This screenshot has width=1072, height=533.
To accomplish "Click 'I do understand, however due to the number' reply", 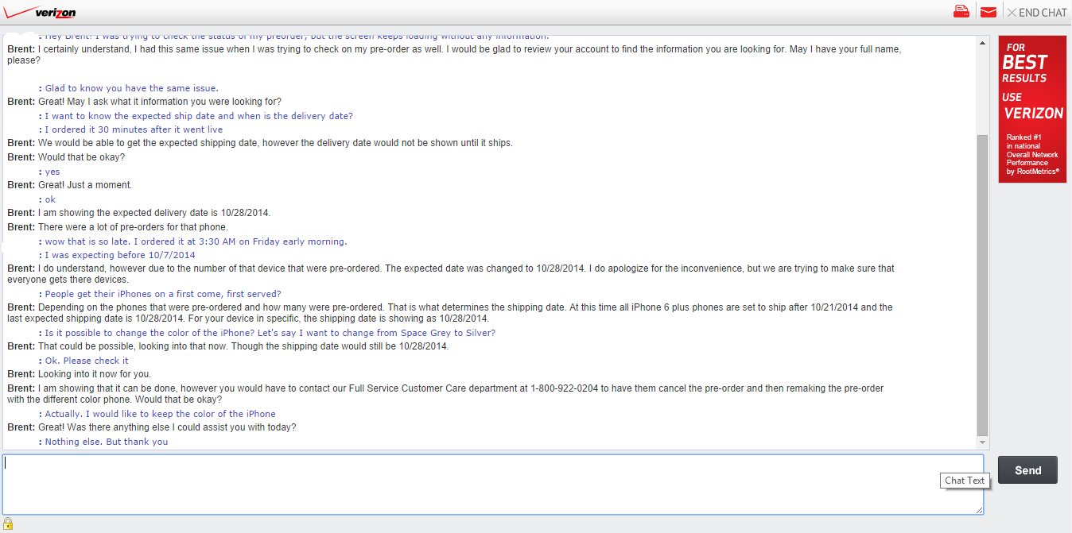I will click(451, 274).
